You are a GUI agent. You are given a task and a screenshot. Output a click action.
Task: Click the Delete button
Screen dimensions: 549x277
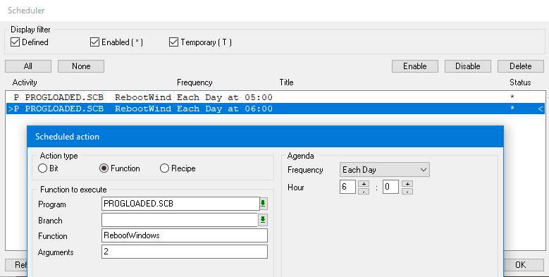(521, 66)
